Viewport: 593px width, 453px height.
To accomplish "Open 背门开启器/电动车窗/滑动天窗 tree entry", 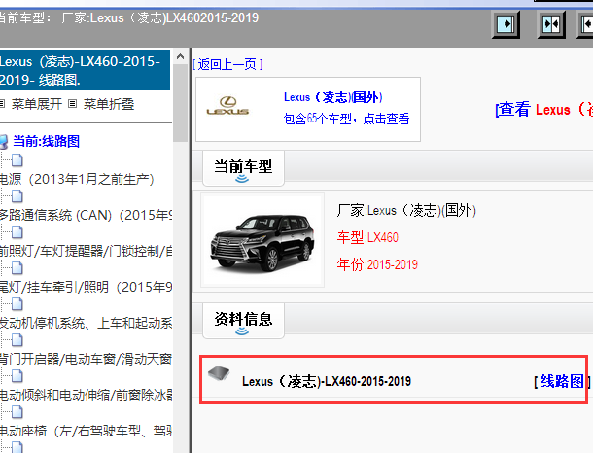I will (86, 359).
